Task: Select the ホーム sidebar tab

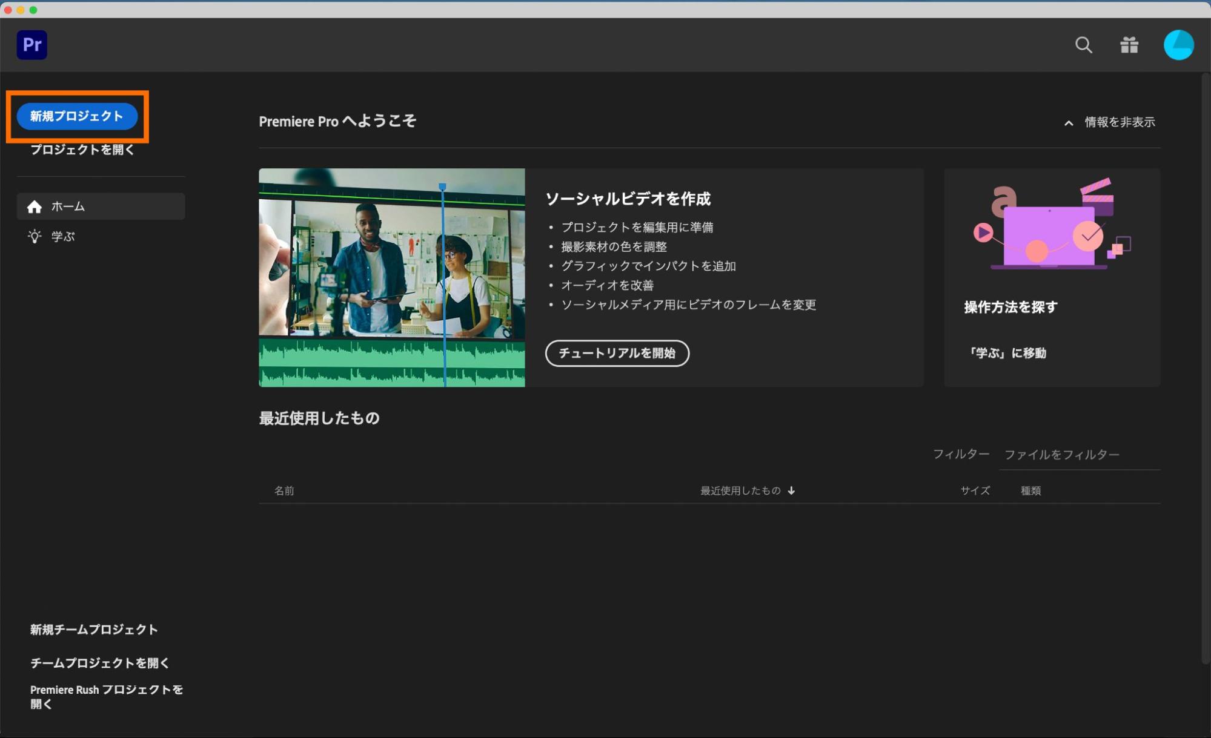Action: point(101,207)
